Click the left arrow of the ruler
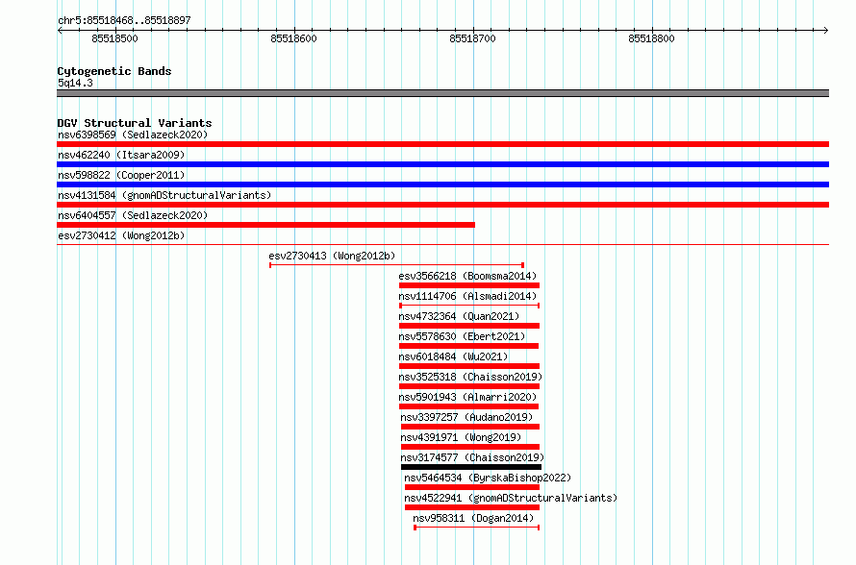Image resolution: width=856 pixels, height=565 pixels. [60, 31]
